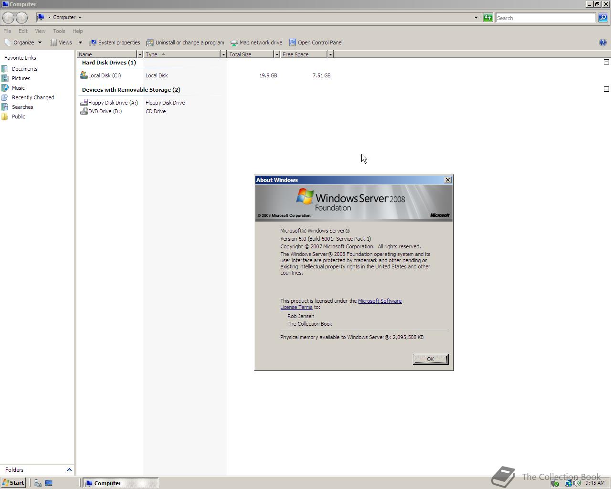Click the refresh icon beside address bar
The image size is (611, 489).
tap(488, 18)
